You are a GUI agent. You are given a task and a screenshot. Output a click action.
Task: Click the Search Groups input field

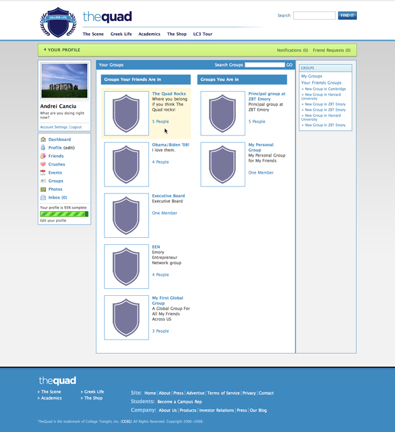264,65
